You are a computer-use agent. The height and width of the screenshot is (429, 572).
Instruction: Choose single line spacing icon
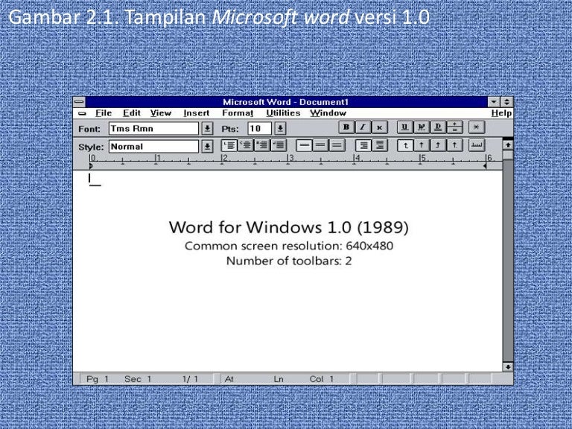point(304,146)
